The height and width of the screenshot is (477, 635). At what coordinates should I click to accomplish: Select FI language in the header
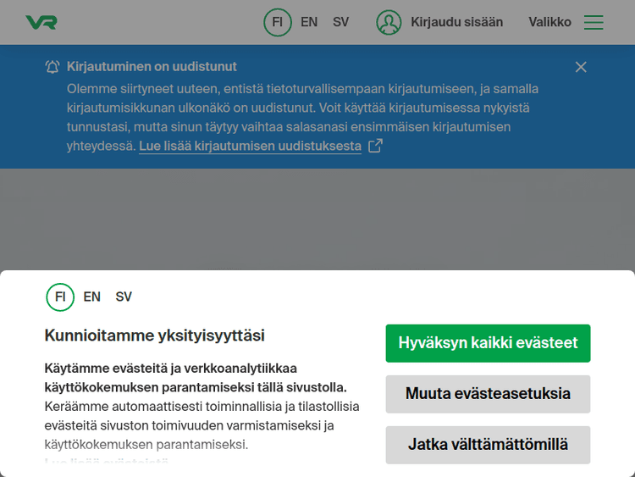click(x=277, y=23)
